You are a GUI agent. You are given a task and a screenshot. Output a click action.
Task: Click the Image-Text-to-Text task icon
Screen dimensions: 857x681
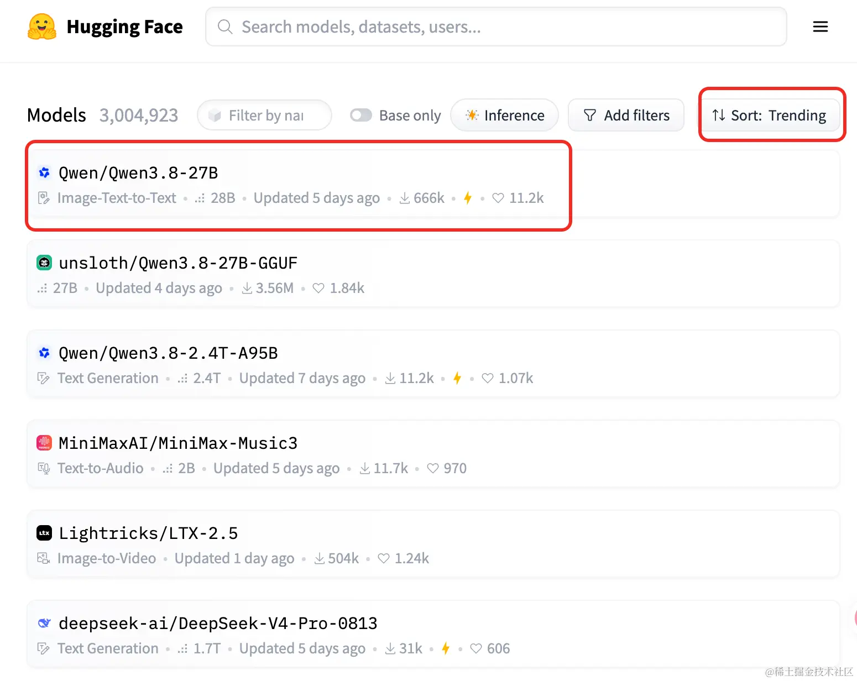[44, 198]
